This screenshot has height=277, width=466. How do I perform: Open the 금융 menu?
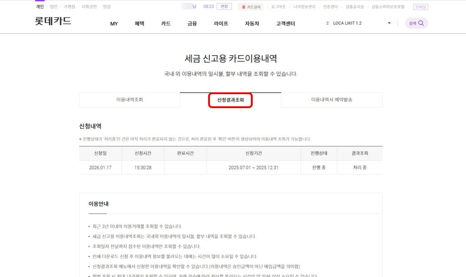(x=192, y=23)
